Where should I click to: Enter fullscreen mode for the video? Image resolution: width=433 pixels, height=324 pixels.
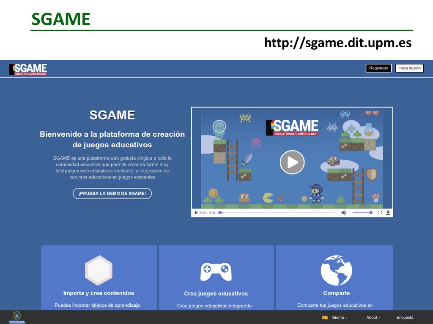click(x=380, y=213)
